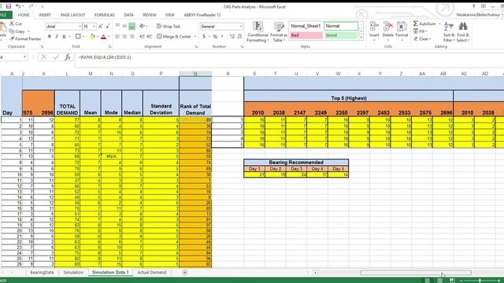Click Increase Decimal icon
The height and width of the screenshot is (283, 504).
[232, 37]
